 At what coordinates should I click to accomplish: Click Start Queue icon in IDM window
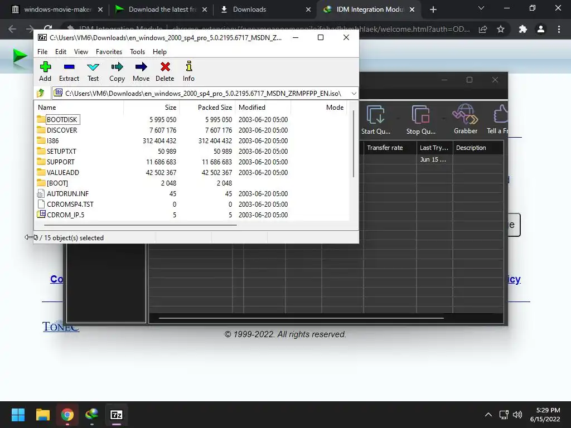coord(375,119)
